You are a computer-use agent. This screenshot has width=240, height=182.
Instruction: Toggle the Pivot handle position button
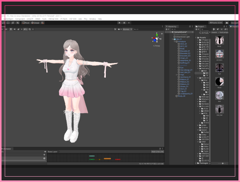(x=26, y=23)
